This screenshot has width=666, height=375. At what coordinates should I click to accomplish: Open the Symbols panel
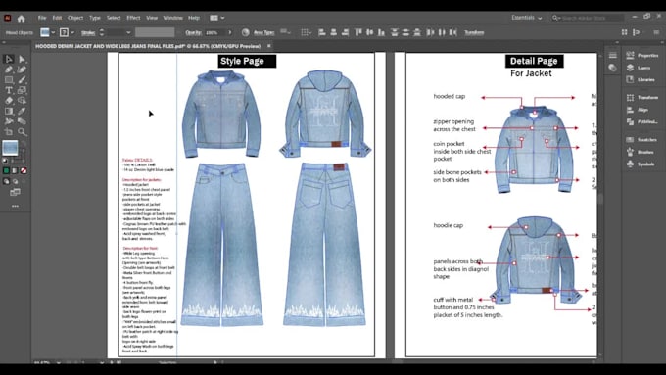pos(641,164)
